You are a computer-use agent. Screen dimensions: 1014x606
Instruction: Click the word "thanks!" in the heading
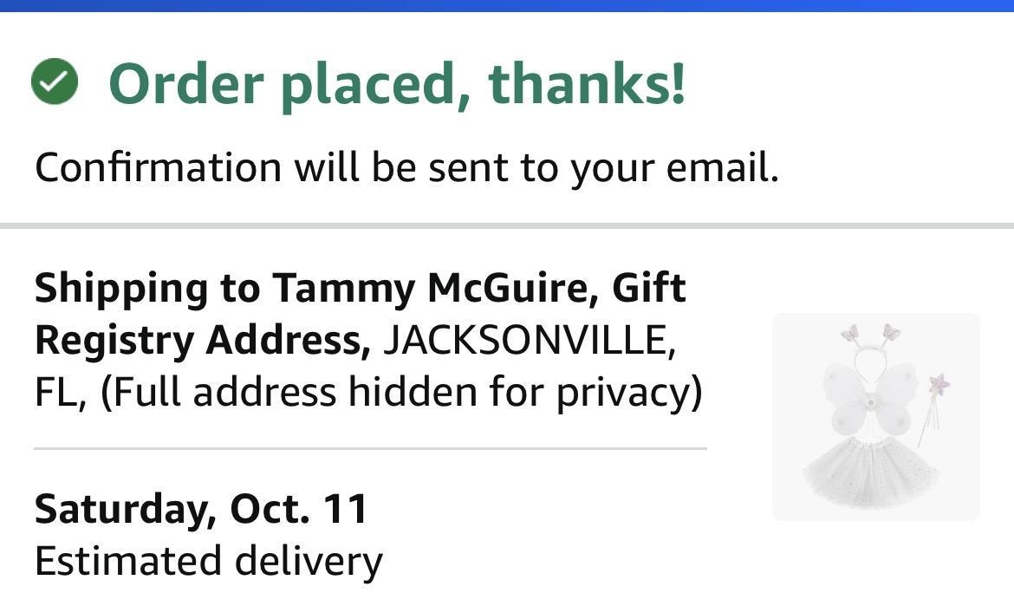tap(587, 84)
